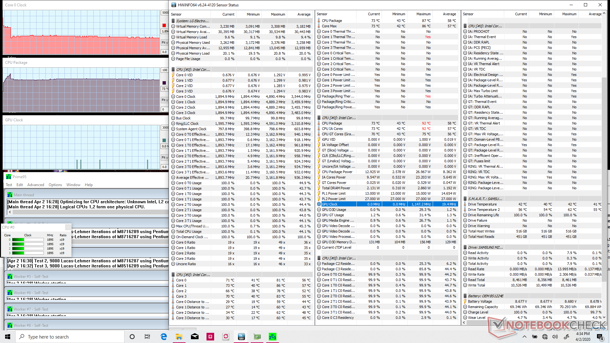
Task: Open Task View from the taskbar
Action: tap(147, 337)
